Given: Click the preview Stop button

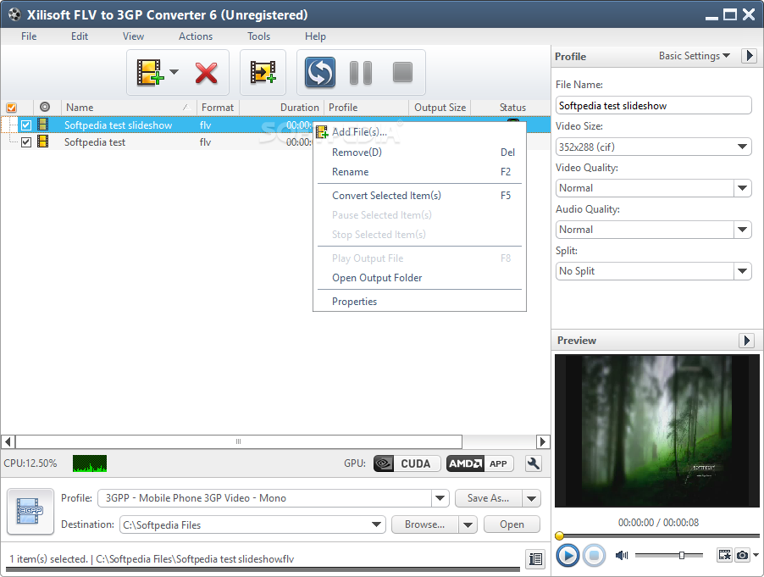Looking at the screenshot, I should tap(594, 556).
